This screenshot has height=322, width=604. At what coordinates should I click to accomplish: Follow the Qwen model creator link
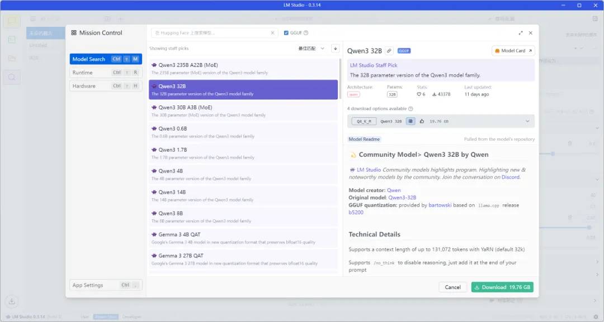tap(394, 190)
